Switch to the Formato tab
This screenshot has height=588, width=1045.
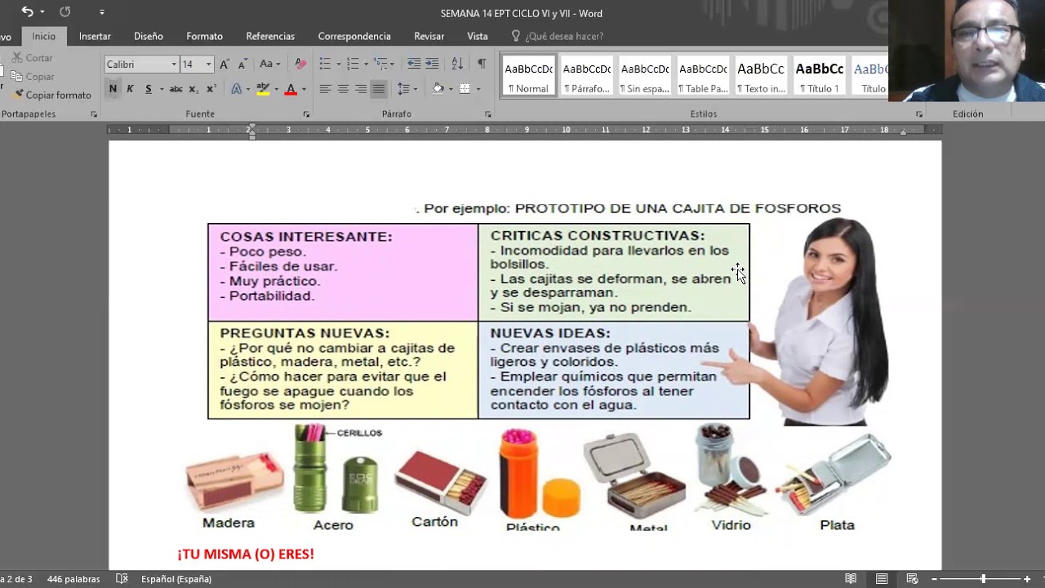204,36
